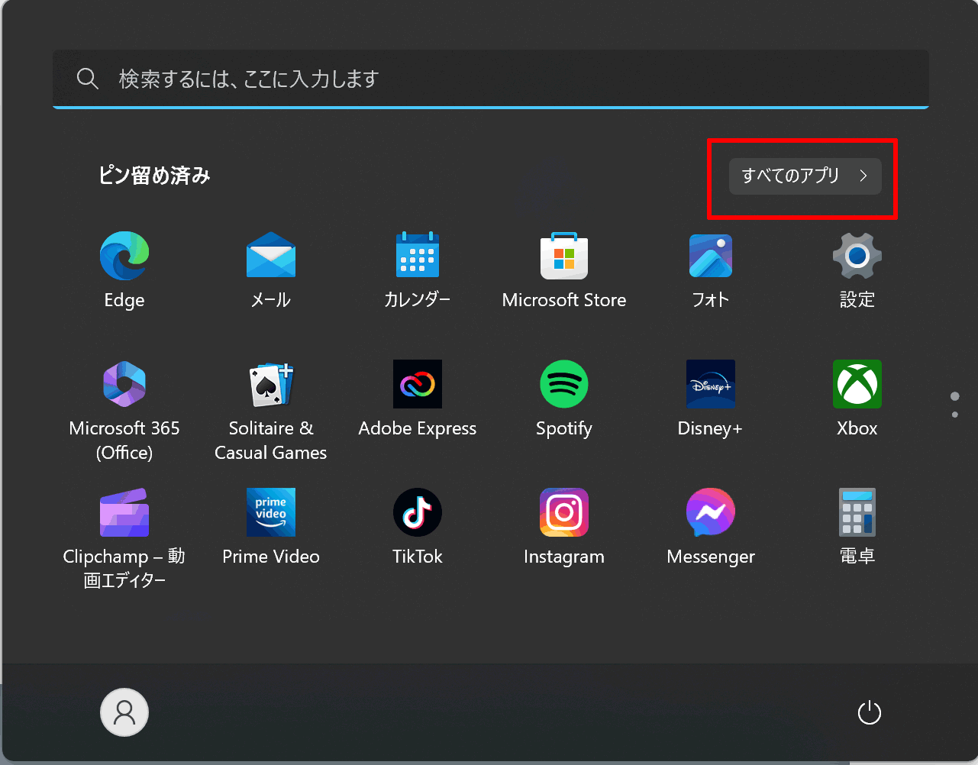The height and width of the screenshot is (765, 978).
Task: Open Microsoft Store
Action: (x=564, y=270)
